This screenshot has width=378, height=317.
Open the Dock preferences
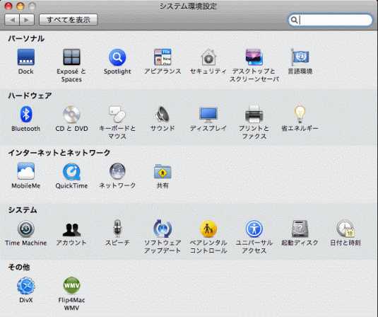coord(26,57)
